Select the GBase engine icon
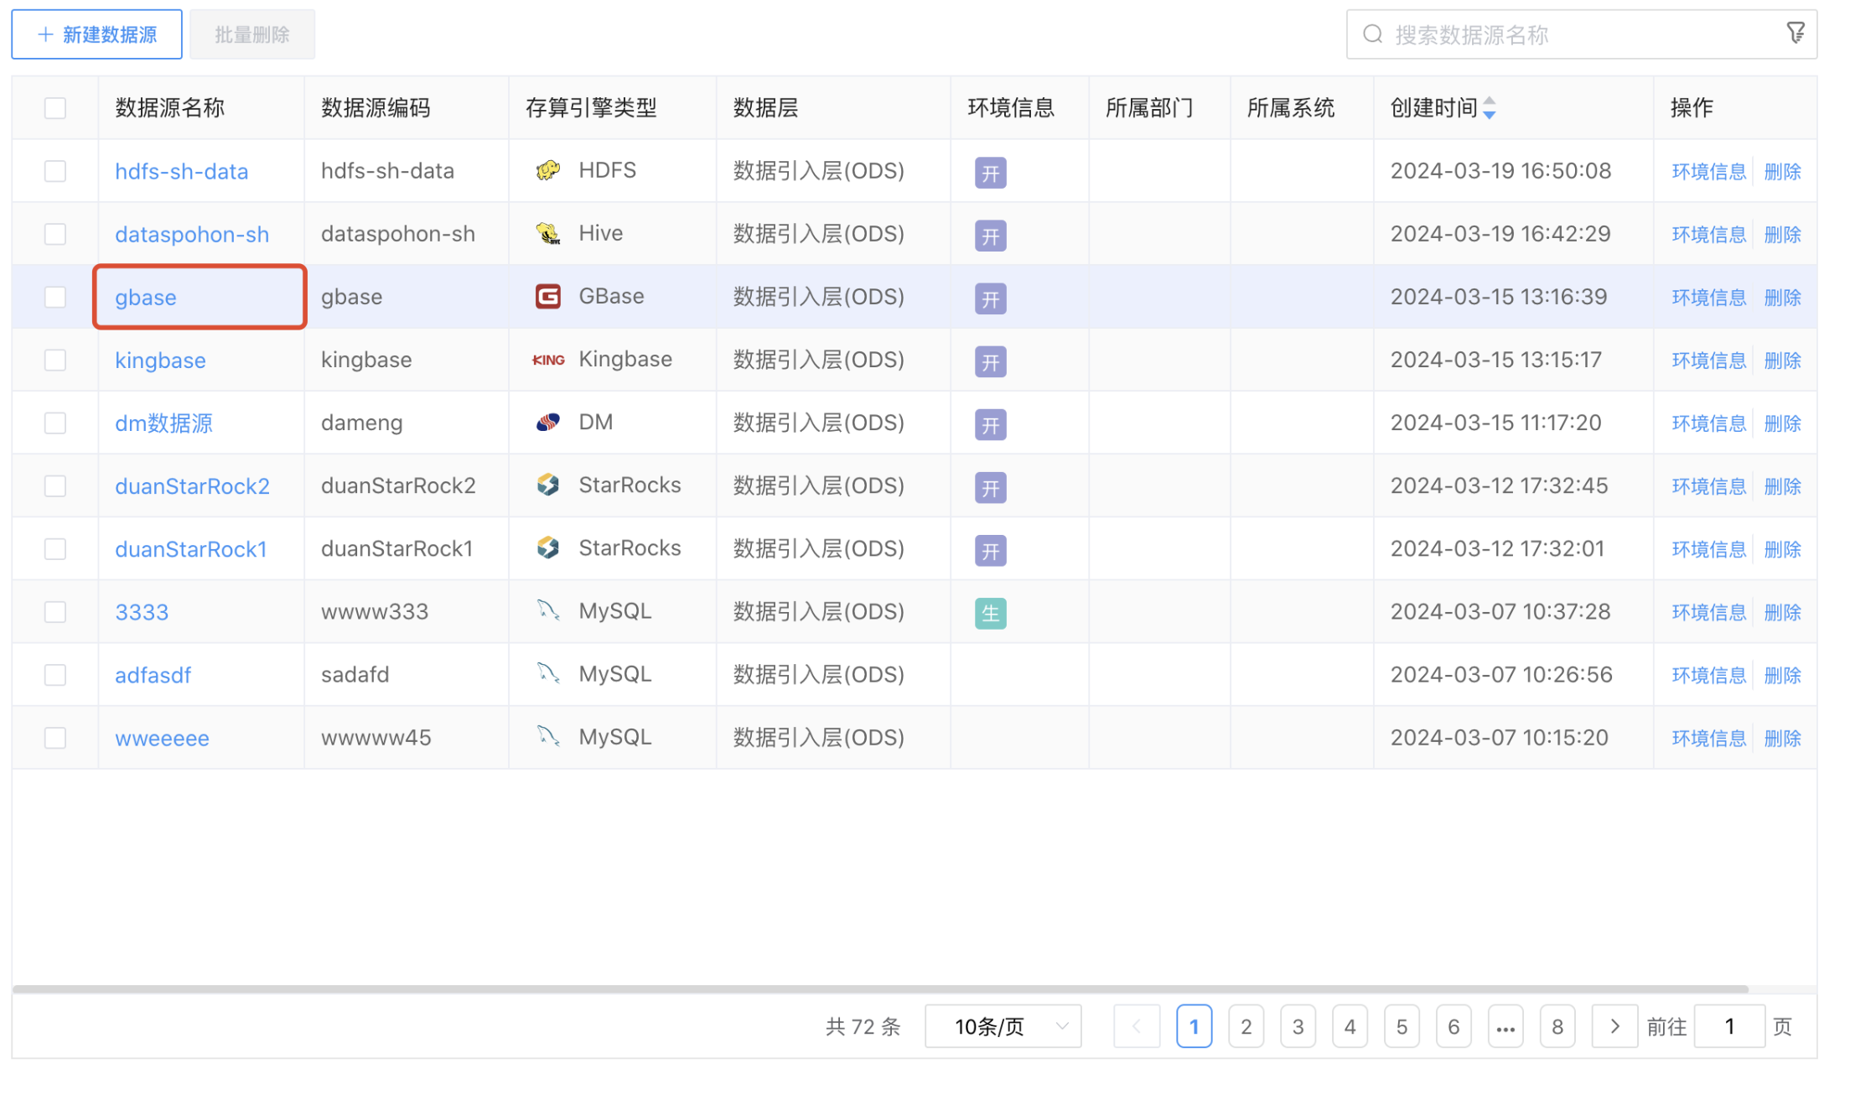Image resolution: width=1876 pixels, height=1100 pixels. pyautogui.click(x=547, y=296)
